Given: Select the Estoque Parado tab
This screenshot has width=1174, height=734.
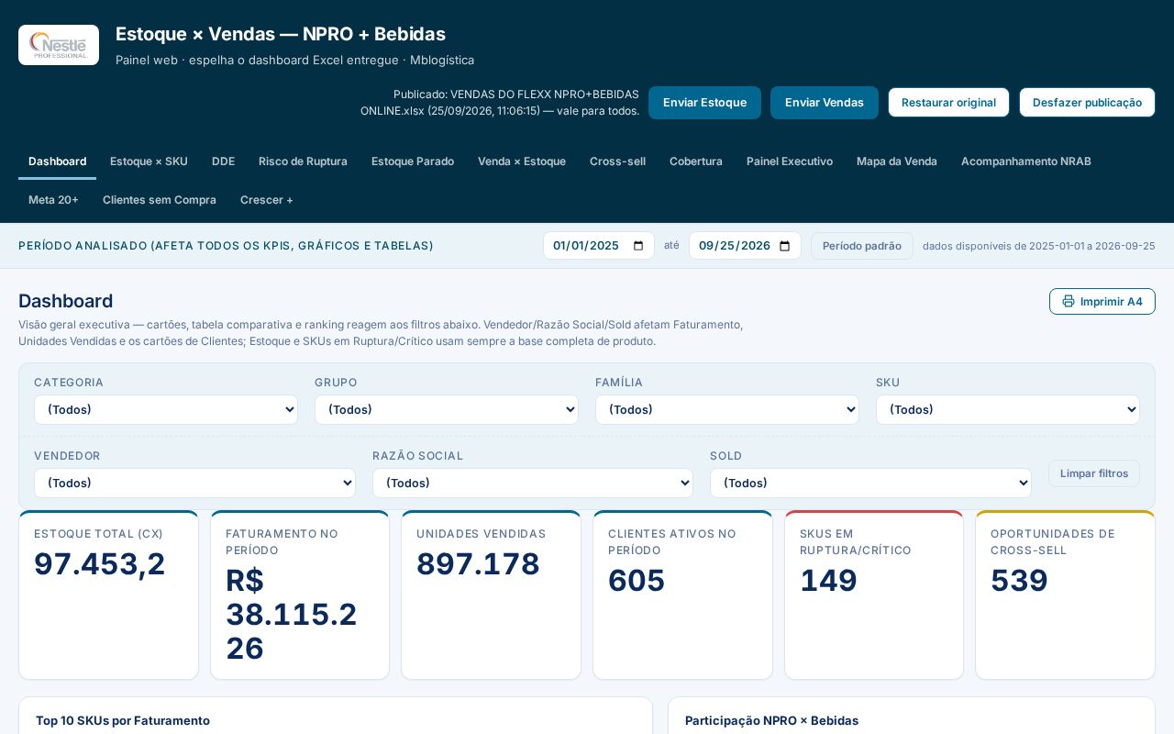Looking at the screenshot, I should [413, 161].
